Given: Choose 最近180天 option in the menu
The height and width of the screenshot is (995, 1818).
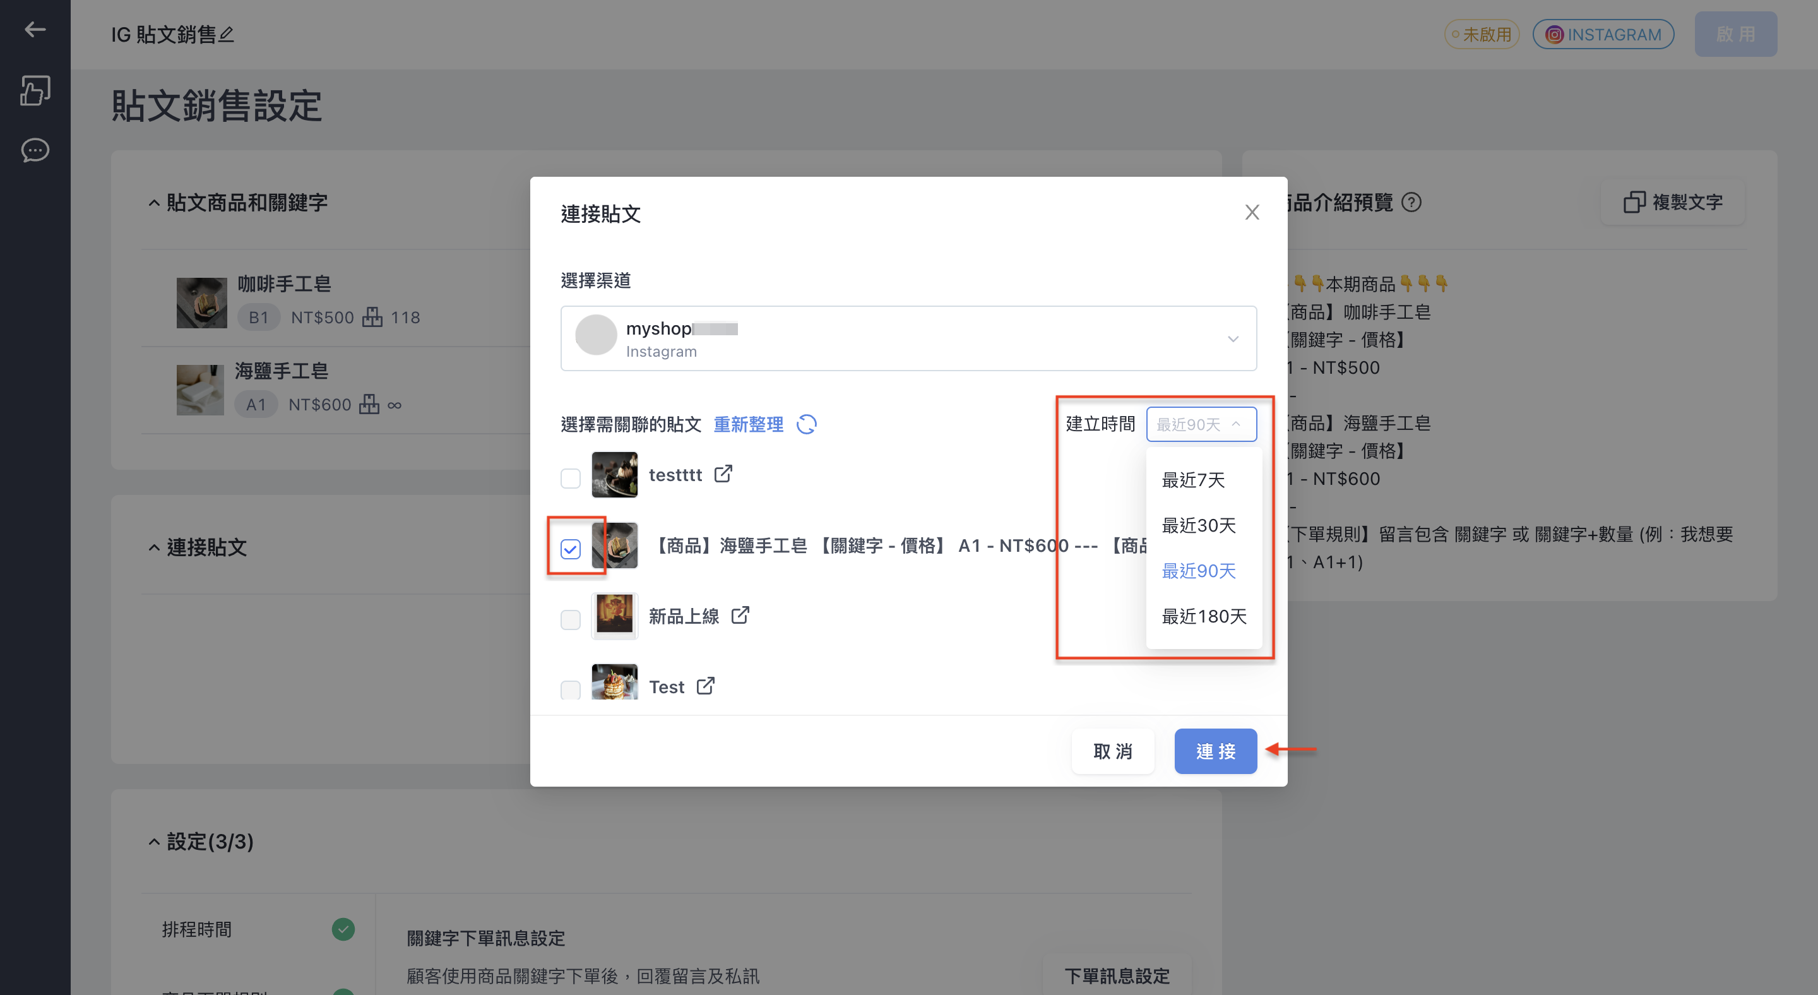Looking at the screenshot, I should 1204,616.
